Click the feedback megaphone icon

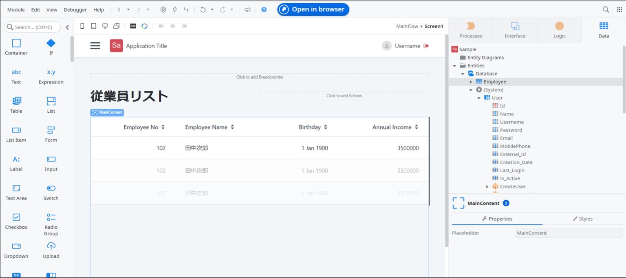point(247,9)
